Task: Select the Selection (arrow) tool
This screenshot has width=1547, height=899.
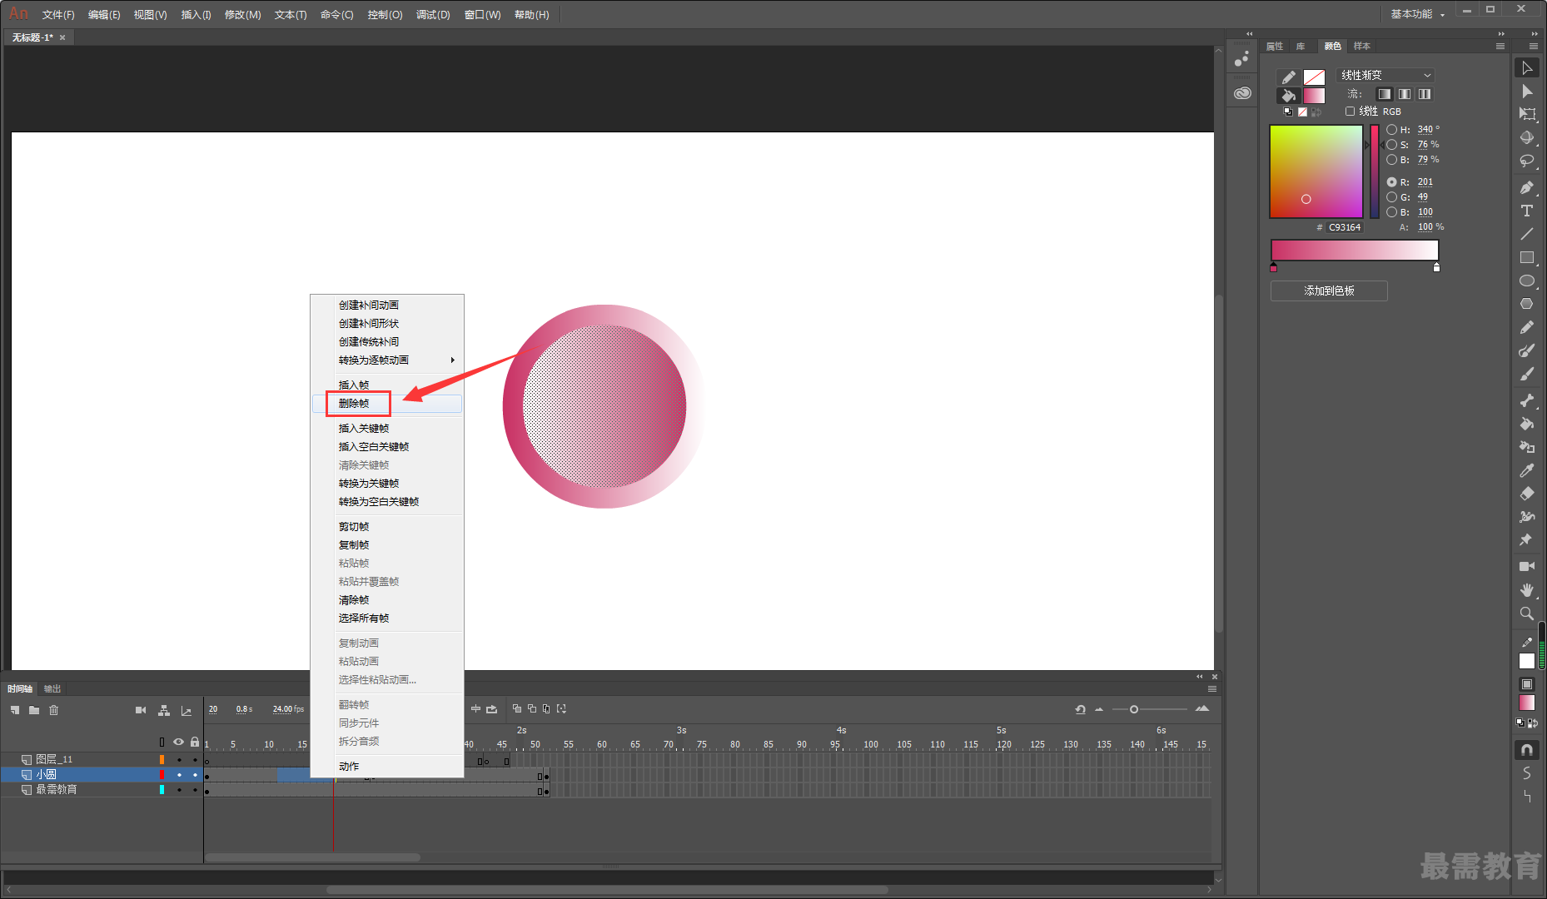Action: pos(1527,68)
